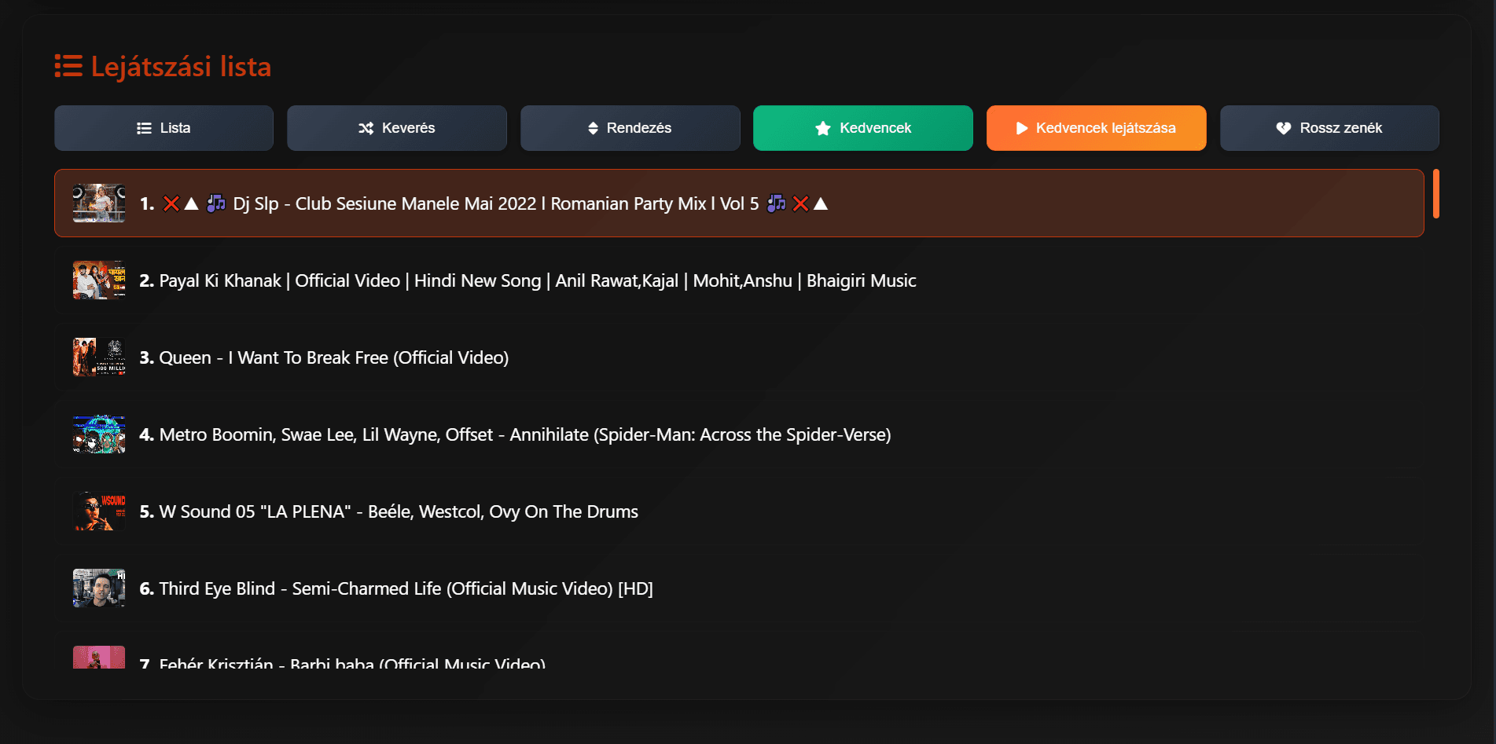
Task: Click the Dj Slp track thumbnail
Action: click(x=99, y=203)
